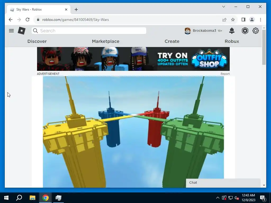Open the Robux hexagon balance icon
Image resolution: width=271 pixels, height=203 pixels.
(x=245, y=31)
